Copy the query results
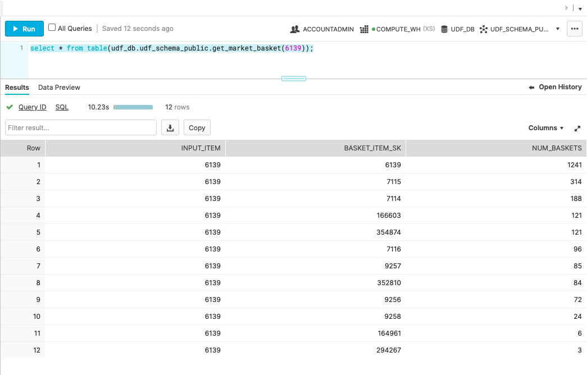Viewport: 587px width, 375px height. pos(197,128)
